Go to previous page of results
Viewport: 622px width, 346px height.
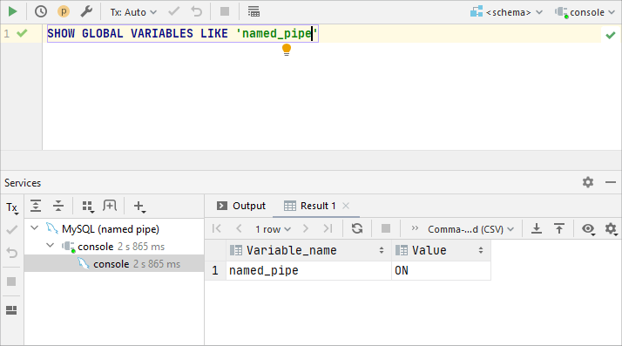pyautogui.click(x=239, y=228)
